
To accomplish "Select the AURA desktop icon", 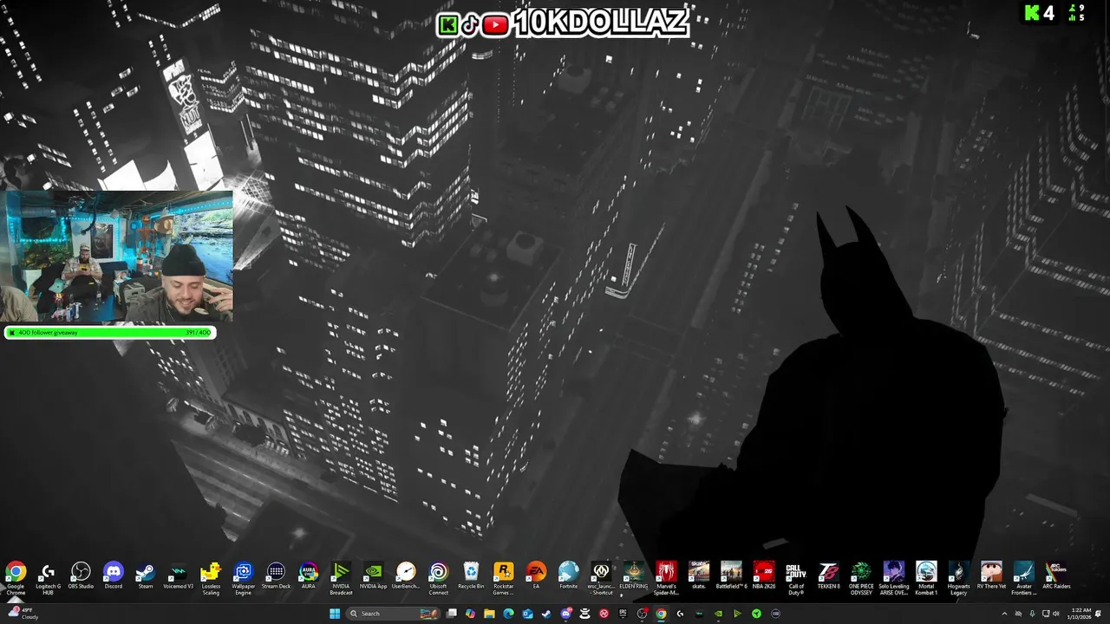I will click(x=309, y=575).
